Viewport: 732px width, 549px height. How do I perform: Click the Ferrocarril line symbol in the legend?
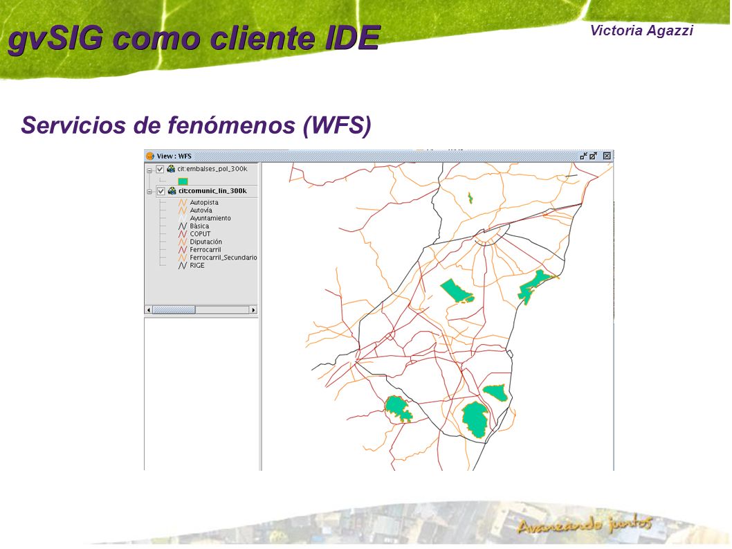tap(183, 250)
